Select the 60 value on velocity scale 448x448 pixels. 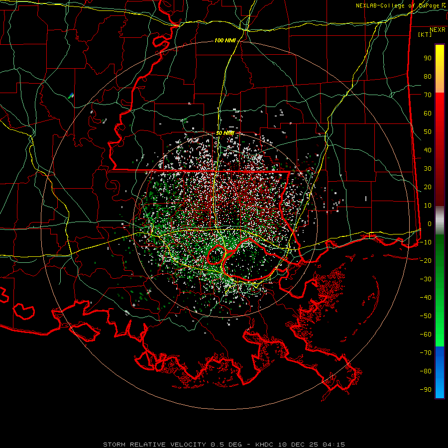point(428,113)
